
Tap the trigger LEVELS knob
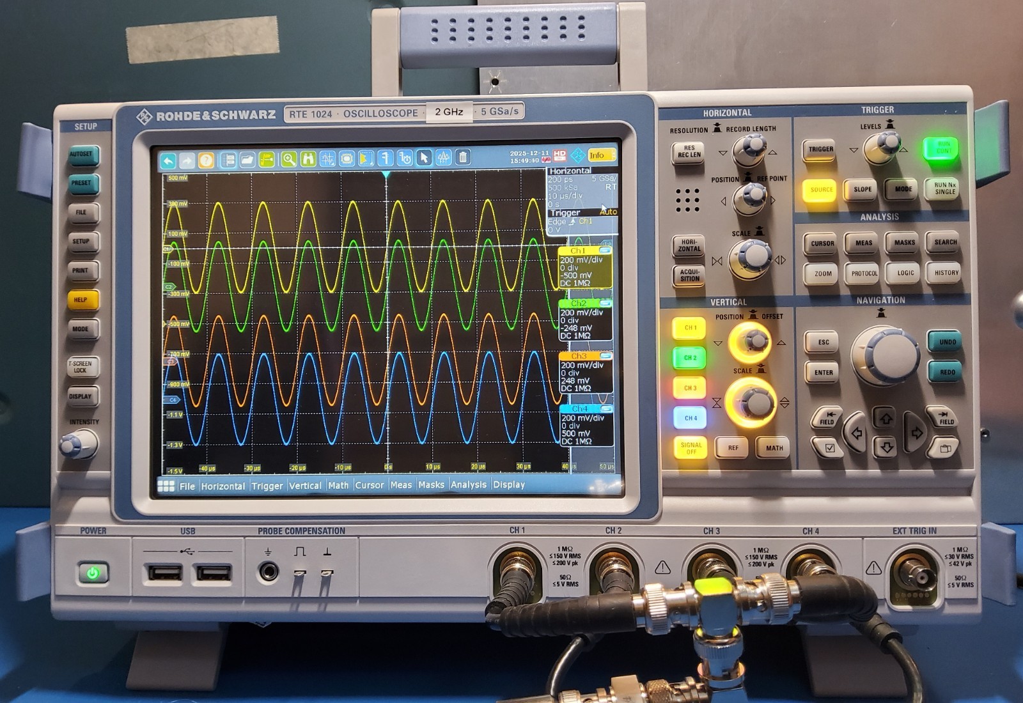pyautogui.click(x=882, y=148)
